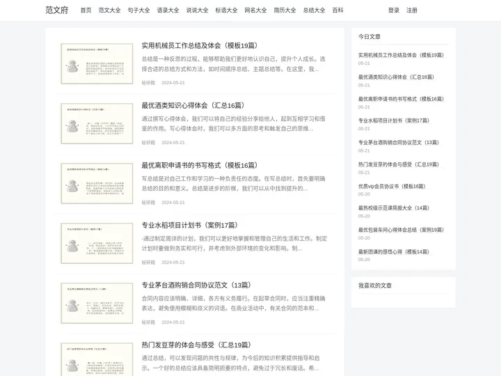Open sidebar link 最新团课的感悟心得（模板14篇）
This screenshot has height=376, width=501.
pos(394,251)
